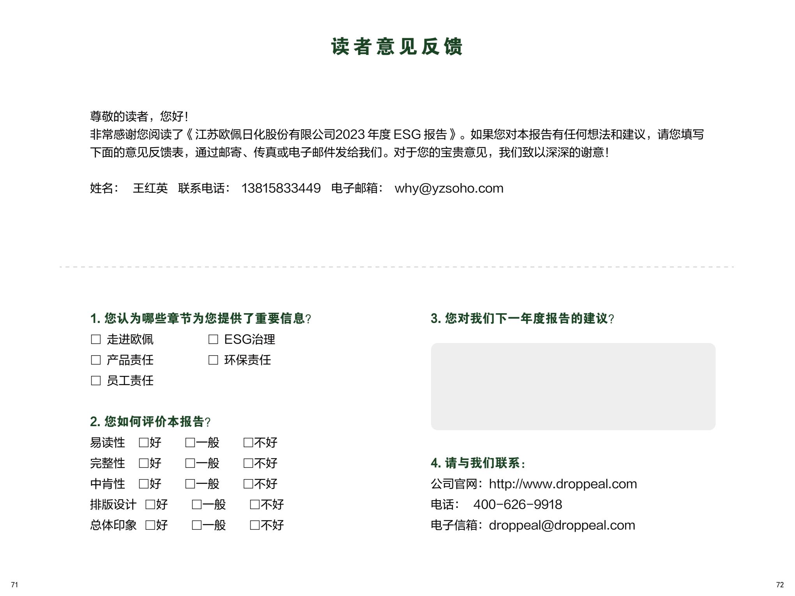Image resolution: width=795 pixels, height=596 pixels.
Task: Click question 3 heading about 下一年度报告的建议
Action: [522, 318]
